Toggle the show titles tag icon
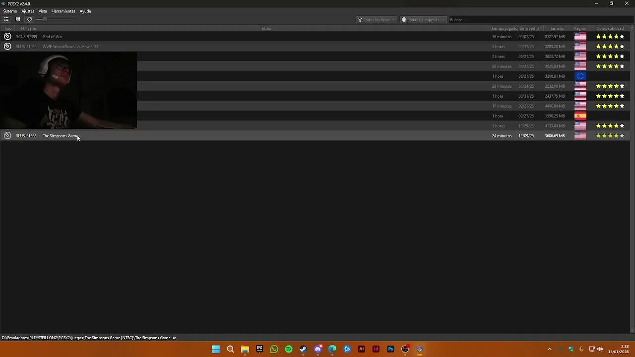 coord(29,19)
